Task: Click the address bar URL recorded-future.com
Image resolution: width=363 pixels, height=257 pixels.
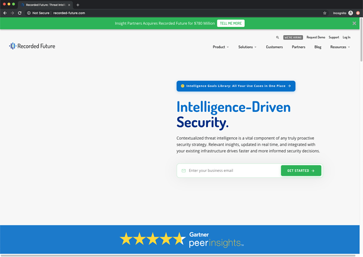Action: 69,13
